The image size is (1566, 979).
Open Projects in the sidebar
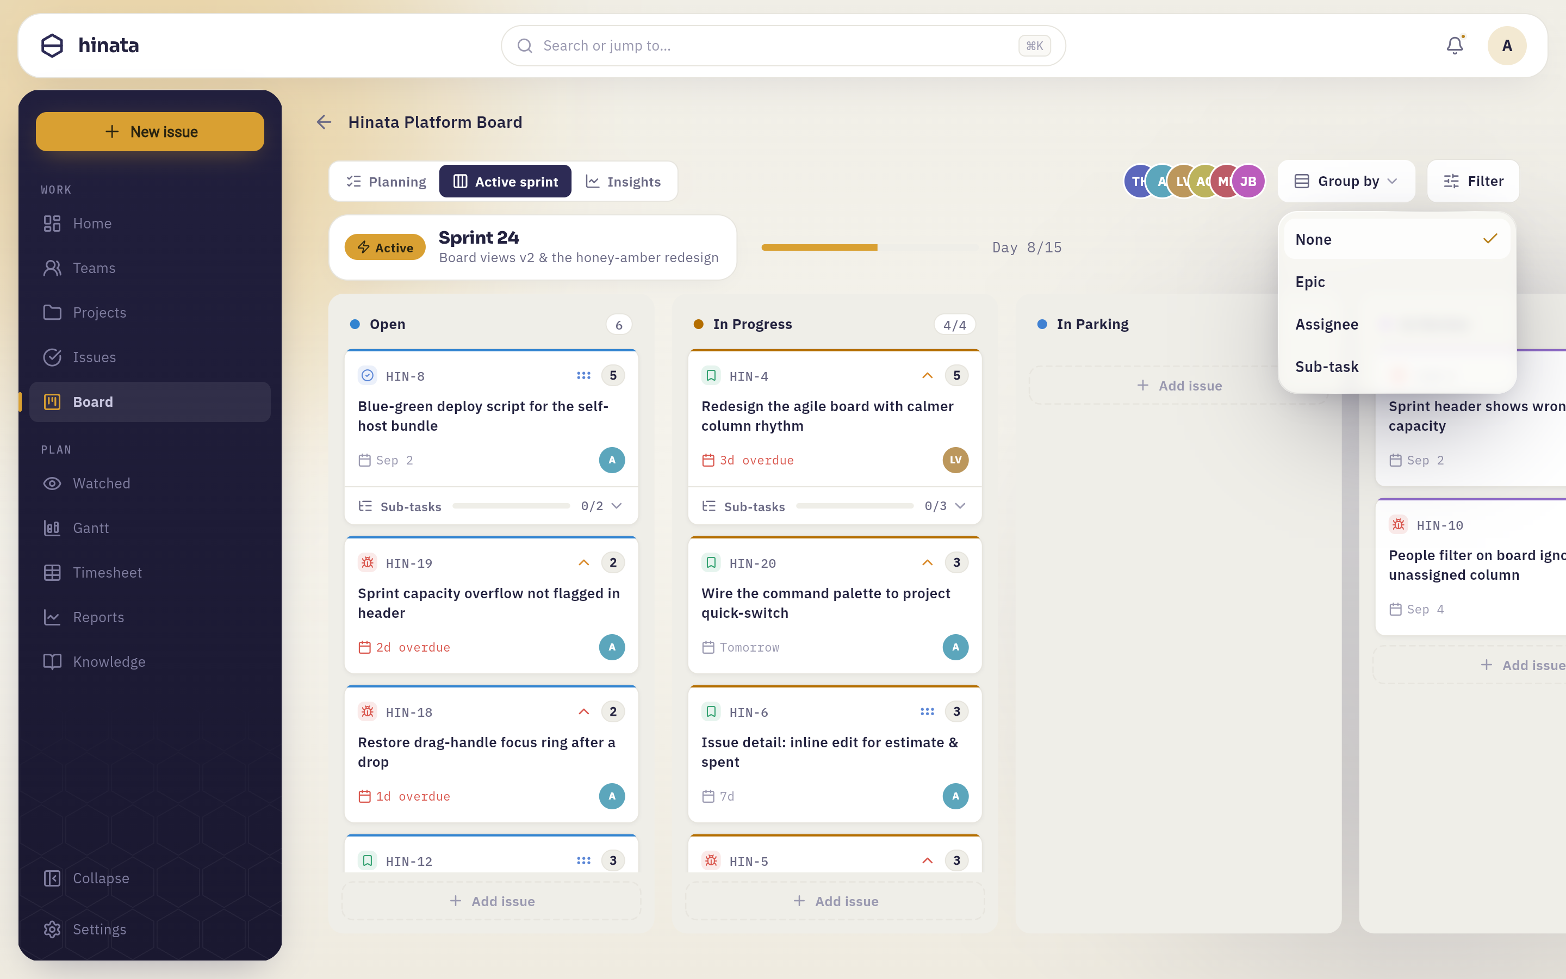150,313
